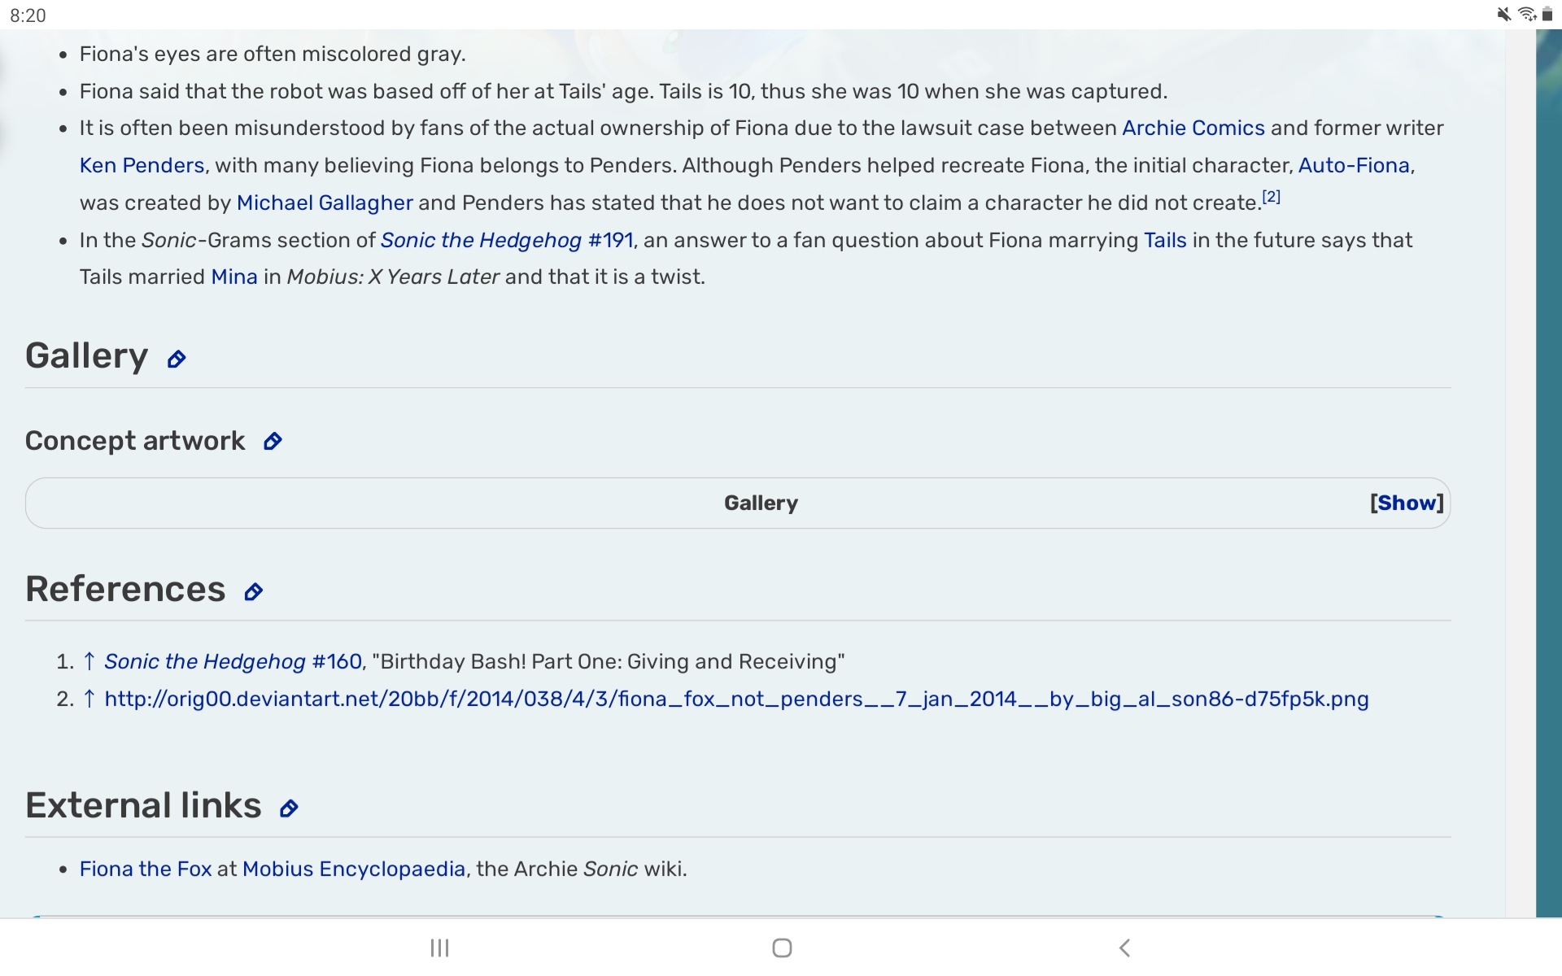Click the Concept artwork edit pencil icon
Screen dimensions: 1562x976
click(x=273, y=442)
